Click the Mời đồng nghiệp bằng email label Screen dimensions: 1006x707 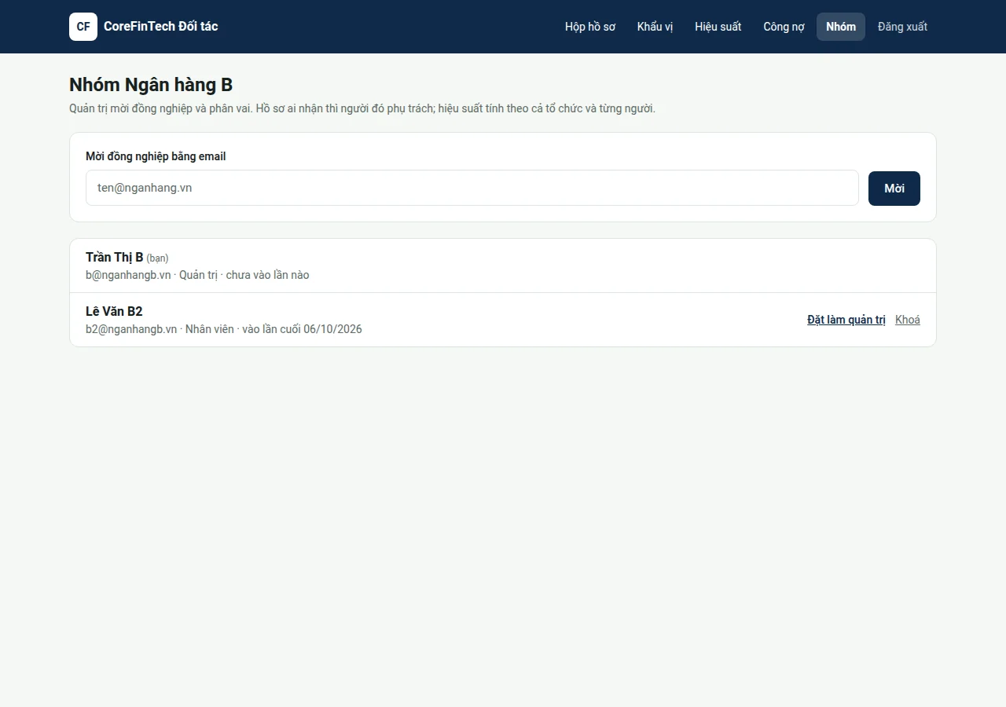point(156,156)
